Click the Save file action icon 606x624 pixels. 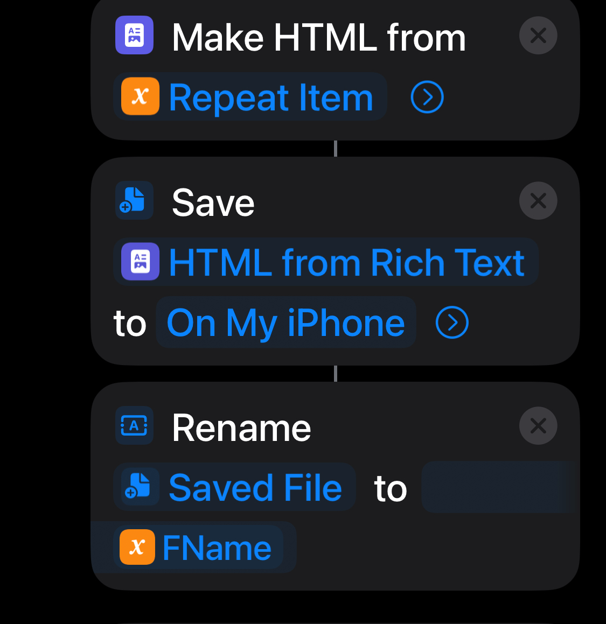134,201
